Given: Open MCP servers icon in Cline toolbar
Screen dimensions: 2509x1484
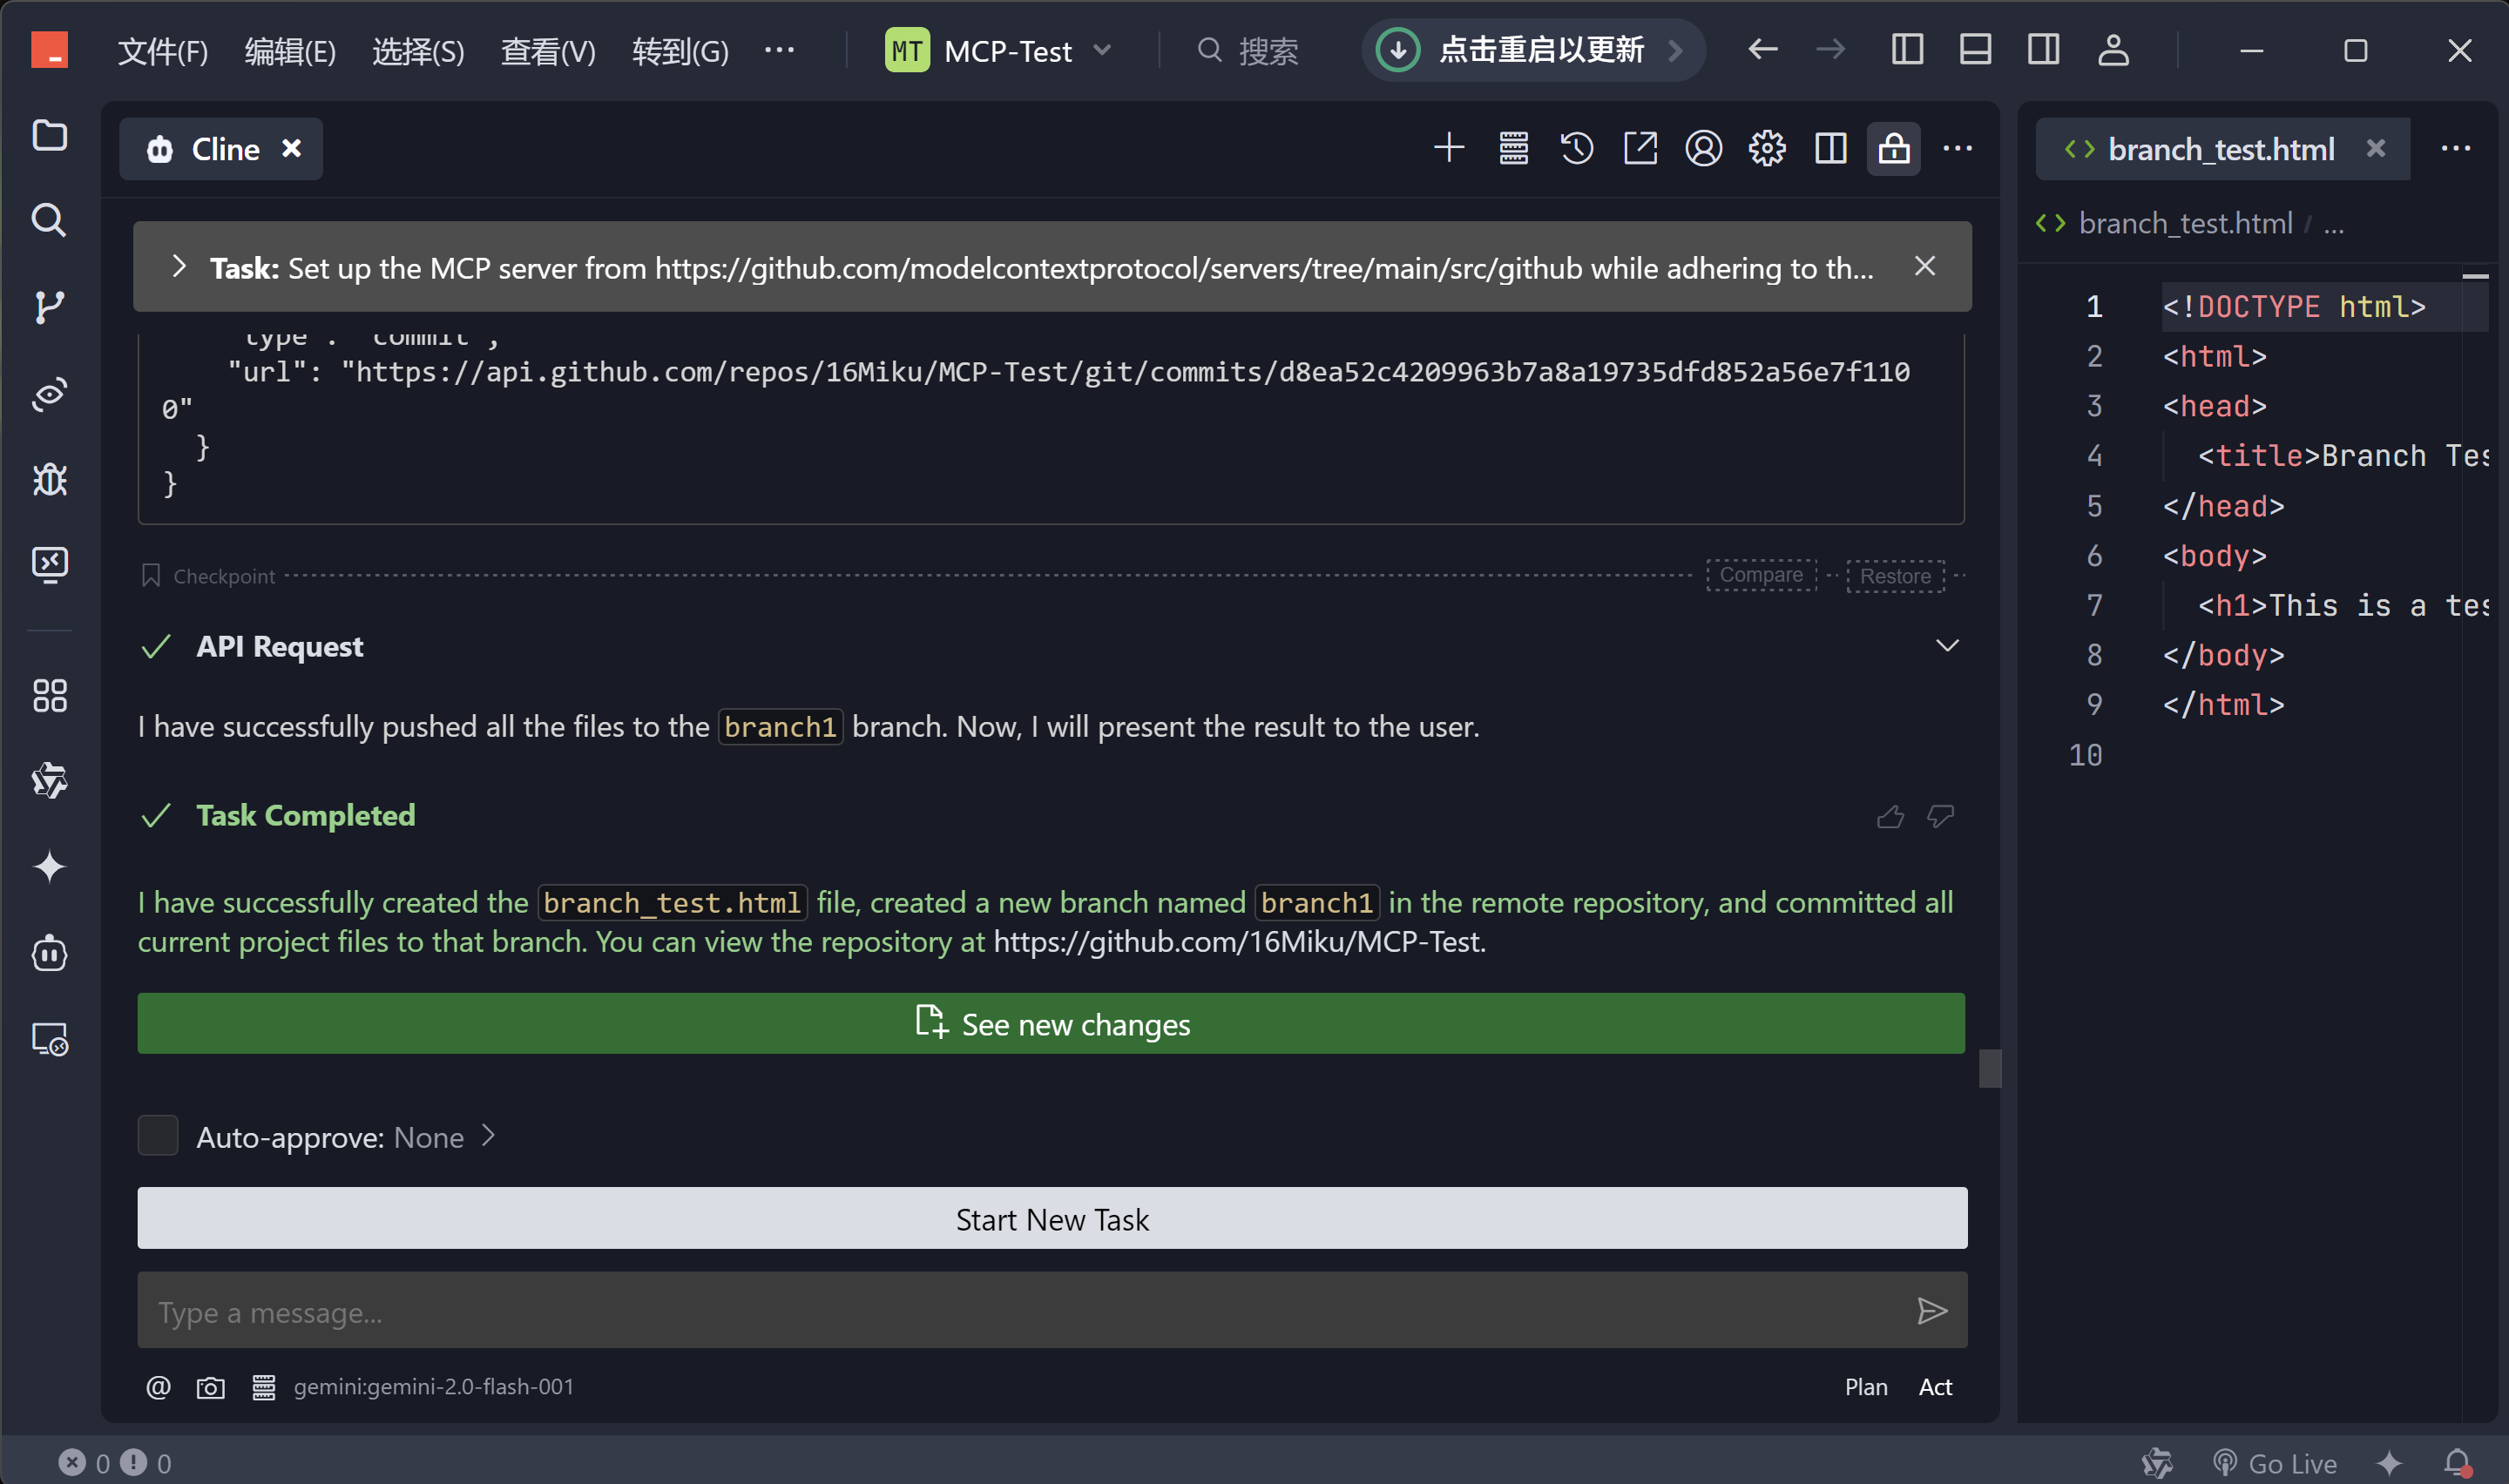Looking at the screenshot, I should pos(1513,149).
